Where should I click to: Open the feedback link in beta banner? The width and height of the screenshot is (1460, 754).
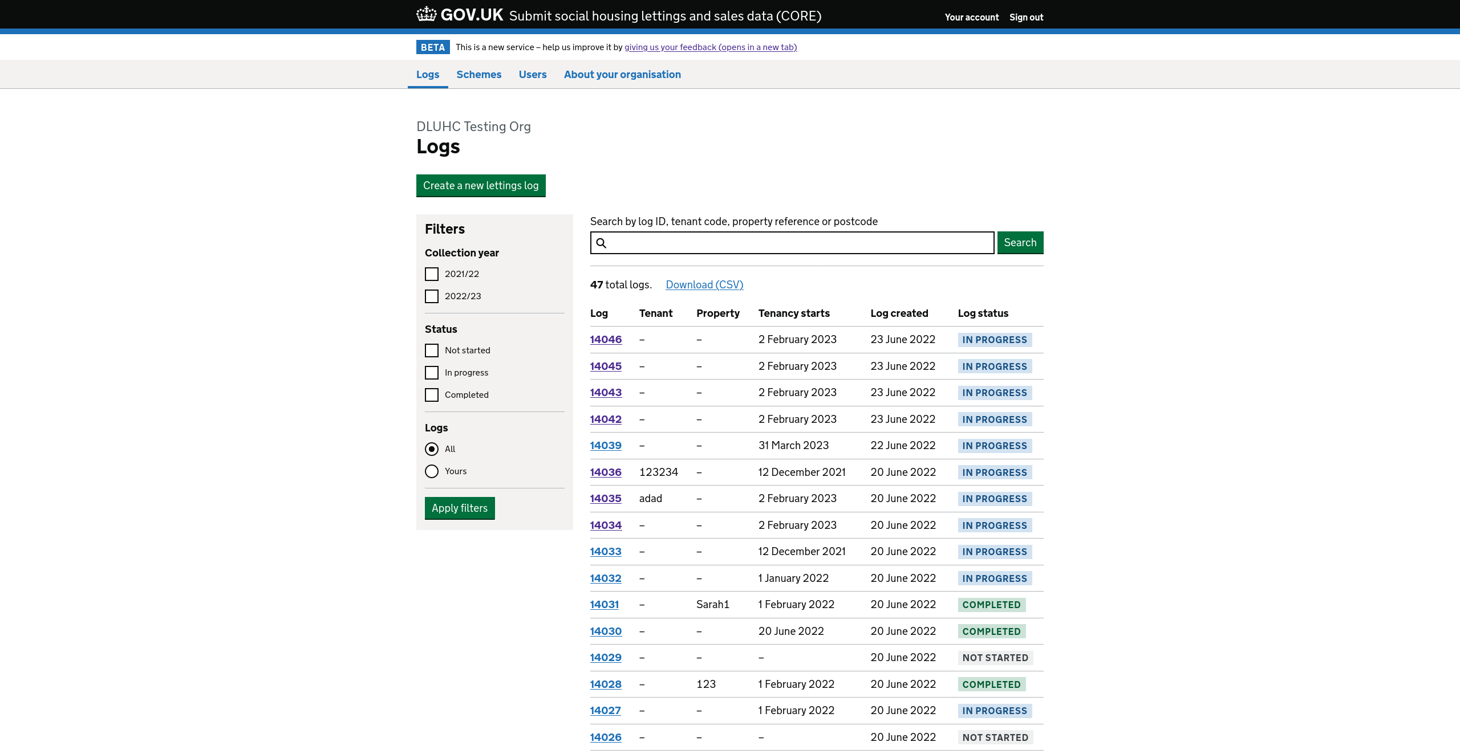pos(710,47)
